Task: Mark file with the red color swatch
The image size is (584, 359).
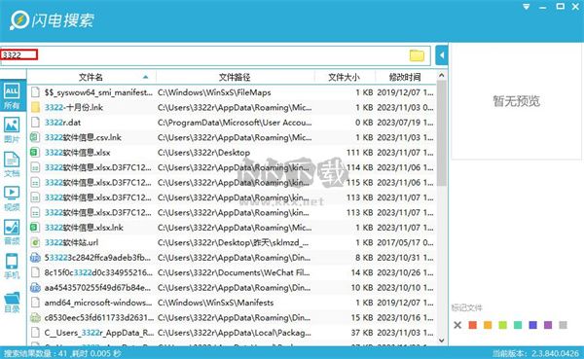Action: [473, 325]
